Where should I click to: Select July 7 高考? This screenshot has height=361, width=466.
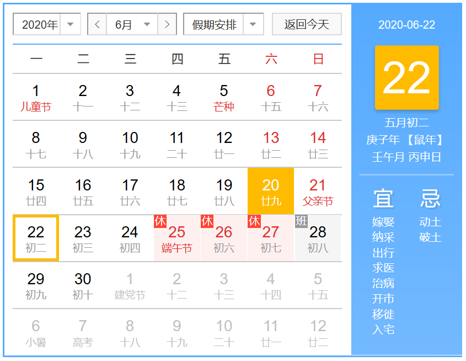[83, 332]
